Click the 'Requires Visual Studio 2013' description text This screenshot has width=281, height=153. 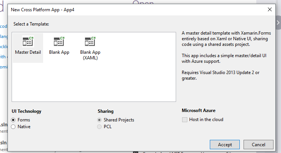pos(220,75)
